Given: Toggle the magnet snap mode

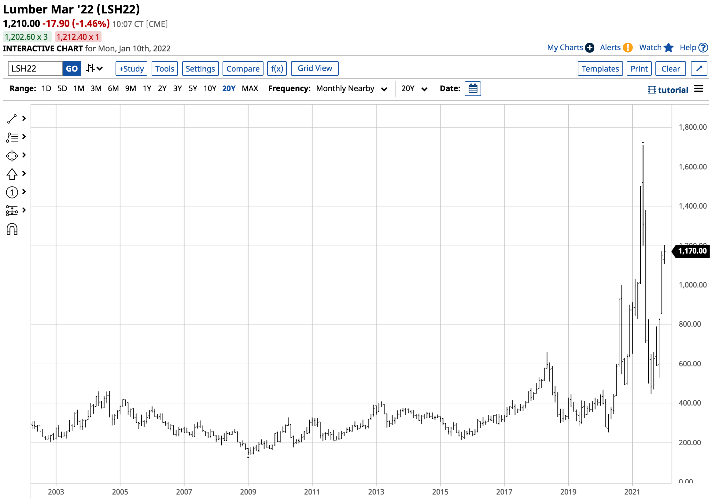Looking at the screenshot, I should tap(12, 229).
